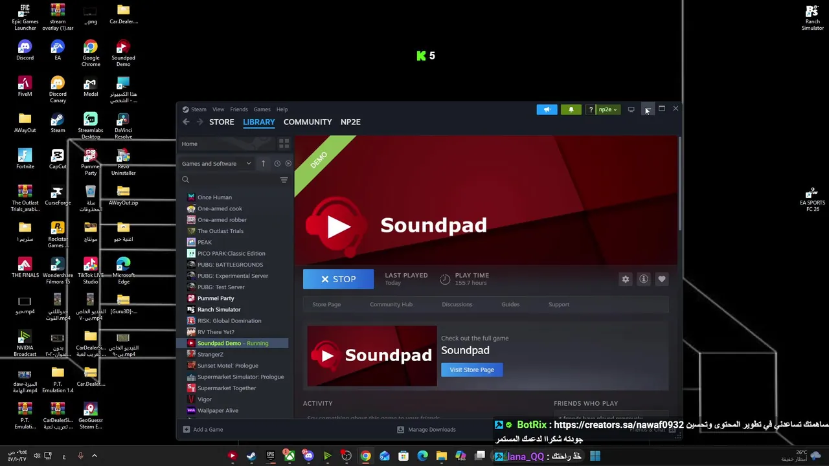Switch to the COMMUNITY tab
The image size is (829, 466).
[x=308, y=122]
